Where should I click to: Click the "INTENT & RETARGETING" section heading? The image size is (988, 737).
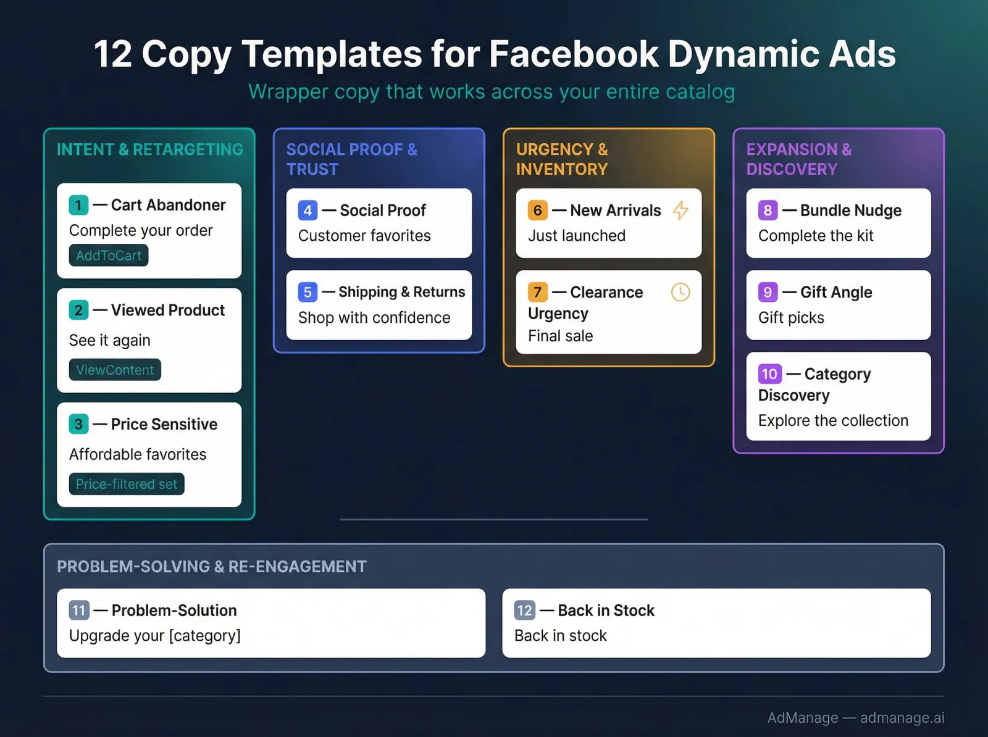150,149
